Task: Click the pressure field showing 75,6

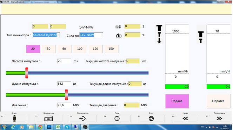Action: tap(64, 105)
